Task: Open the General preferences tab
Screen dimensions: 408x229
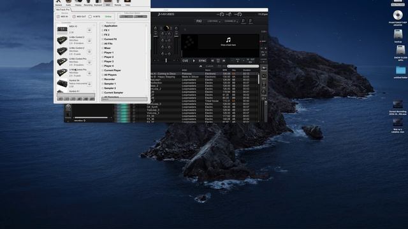Action: point(59,3)
